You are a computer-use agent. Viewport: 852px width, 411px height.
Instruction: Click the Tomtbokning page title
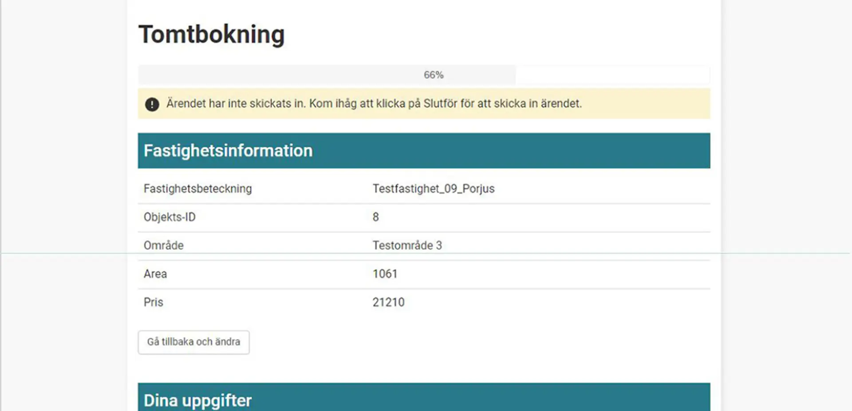tap(212, 34)
